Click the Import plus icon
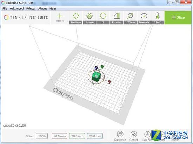193x144 pixels. (60, 16)
